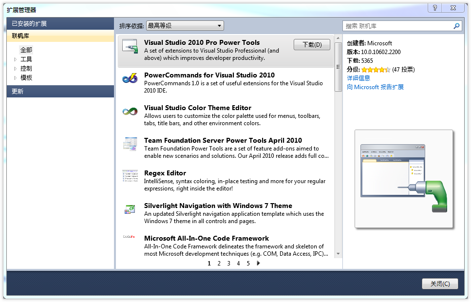Select Team Foundation Server Power Tools April 2010
The height and width of the screenshot is (302, 471).
223,141
